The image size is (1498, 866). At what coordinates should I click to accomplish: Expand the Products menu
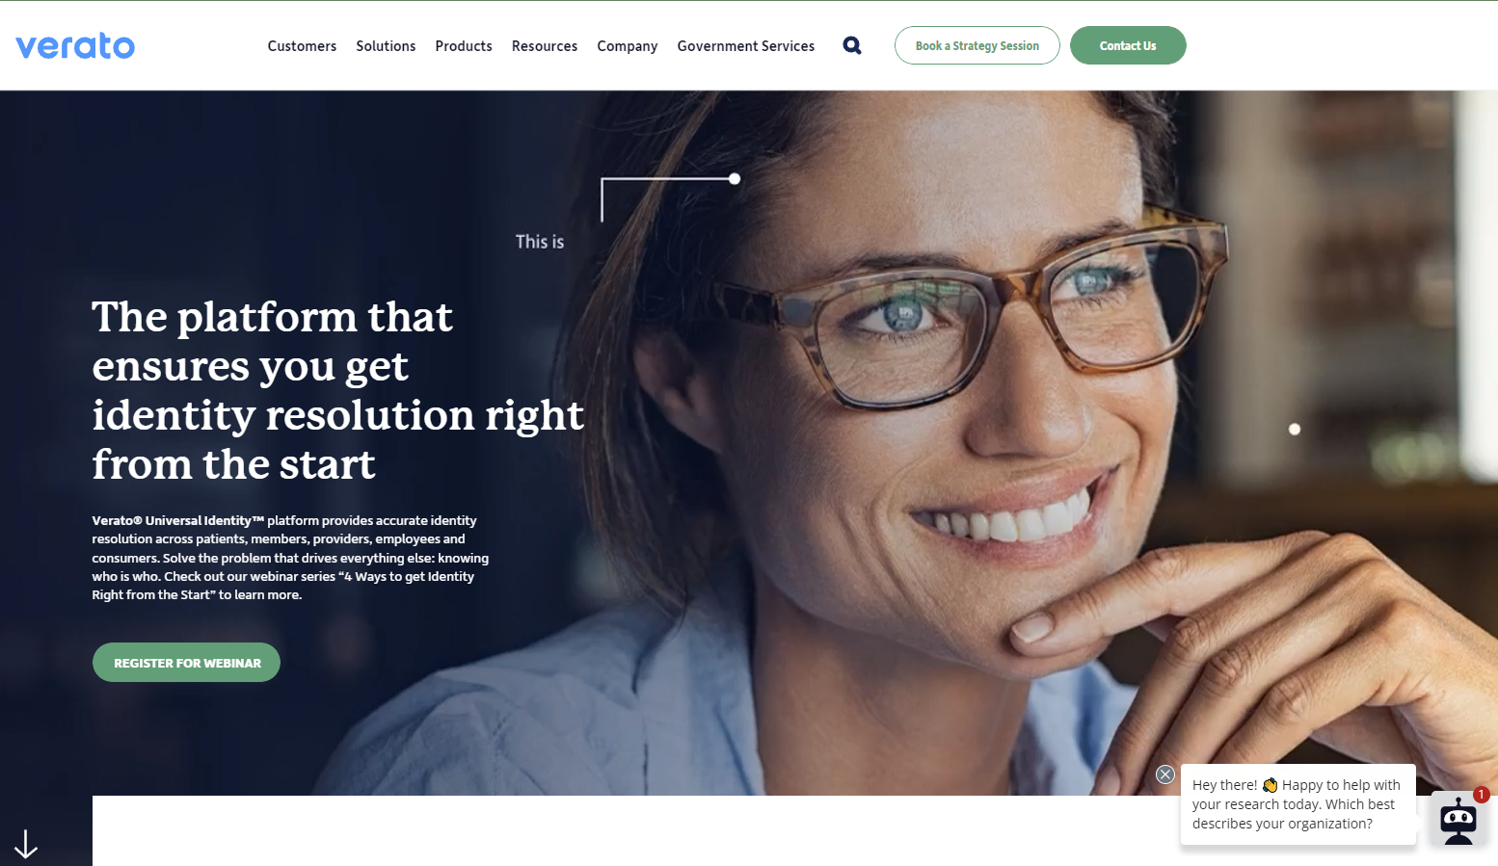point(464,46)
